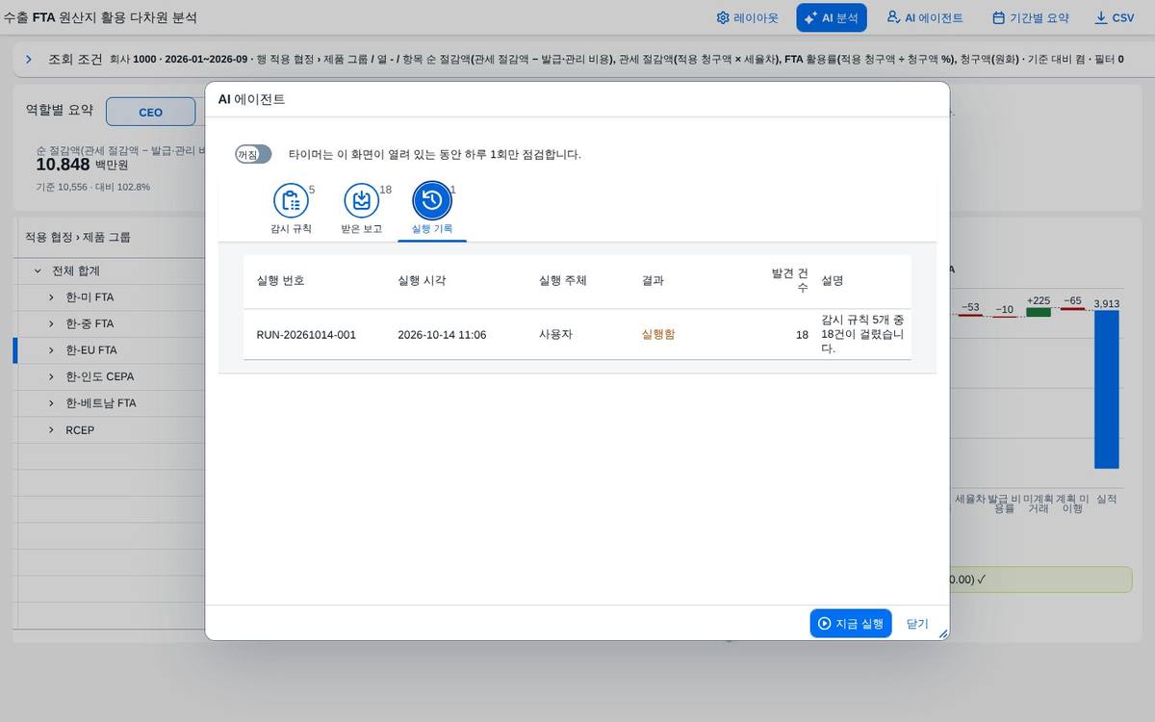This screenshot has height=722, width=1155.
Task: Click the 감시 규칙 tab label
Action: (291, 229)
